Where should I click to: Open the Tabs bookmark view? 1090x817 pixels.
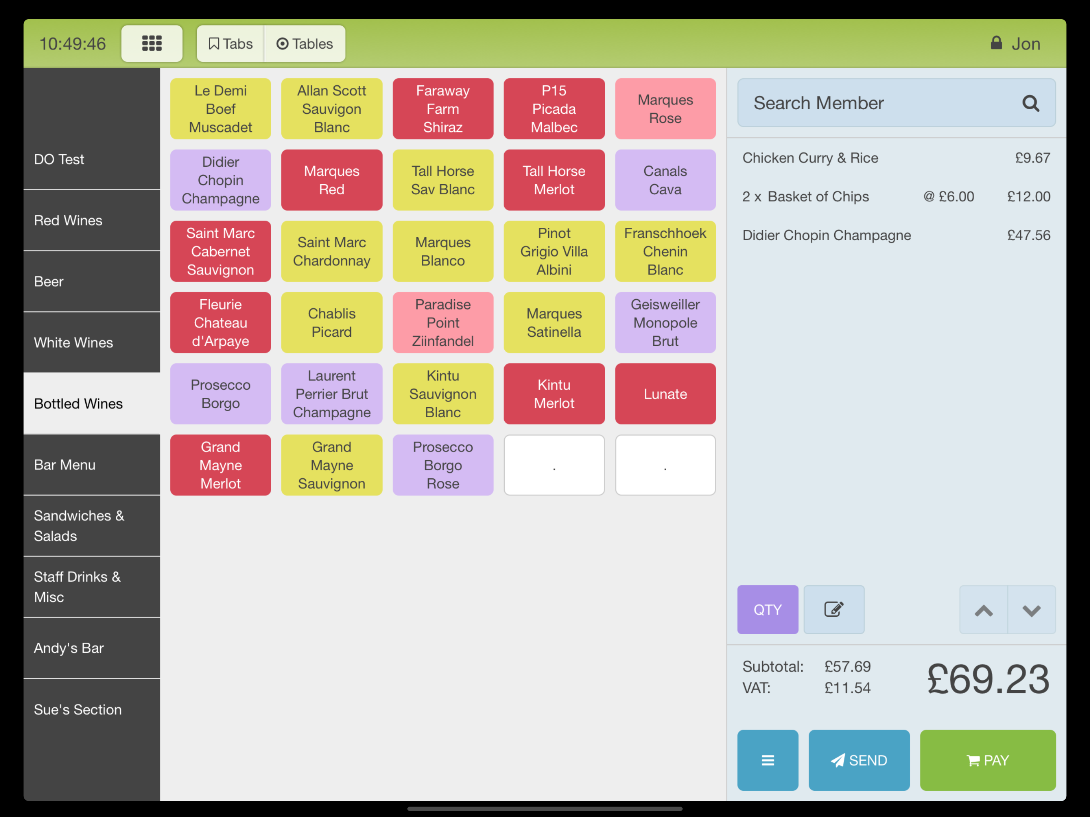pos(230,43)
